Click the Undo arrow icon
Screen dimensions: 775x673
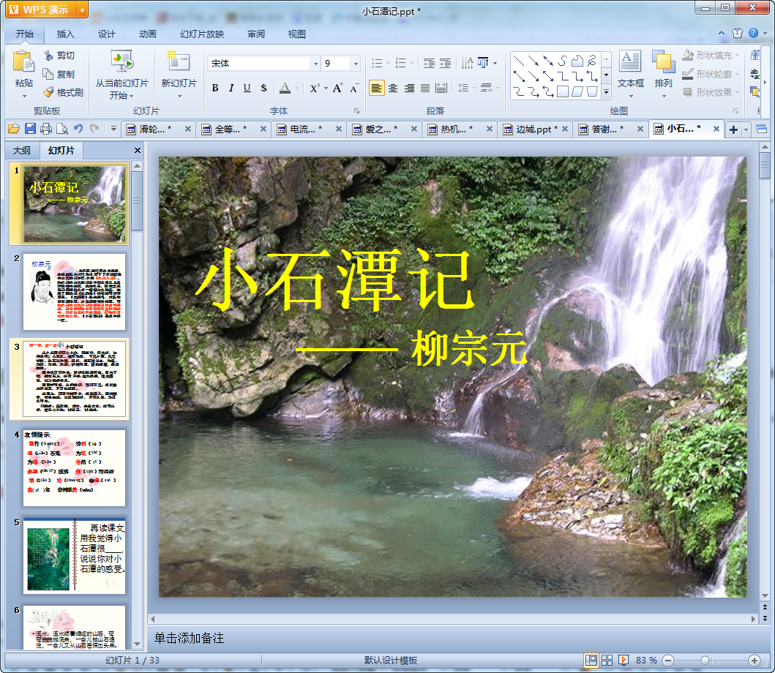[78, 129]
